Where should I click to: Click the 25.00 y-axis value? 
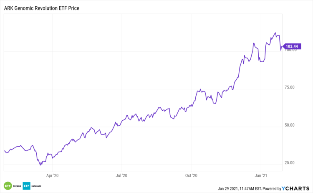(x=290, y=163)
